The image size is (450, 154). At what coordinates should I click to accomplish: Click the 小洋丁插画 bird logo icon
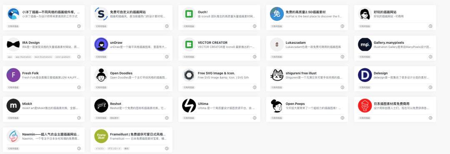pyautogui.click(x=13, y=14)
